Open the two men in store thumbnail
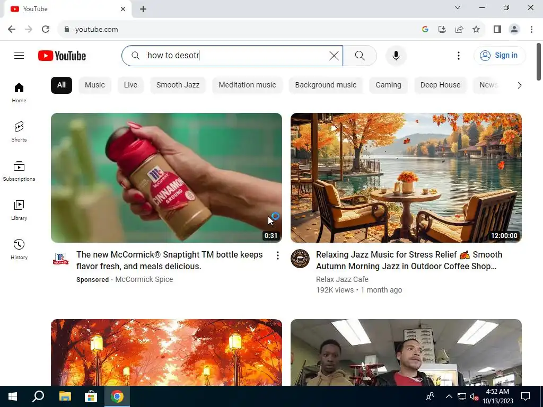The width and height of the screenshot is (543, 407). click(406, 352)
